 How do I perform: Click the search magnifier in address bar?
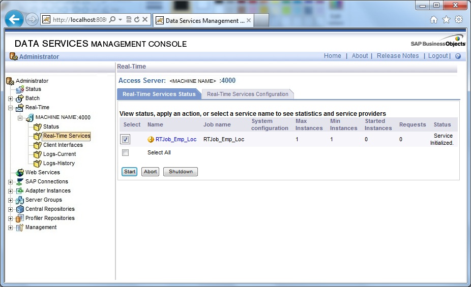[x=112, y=19]
